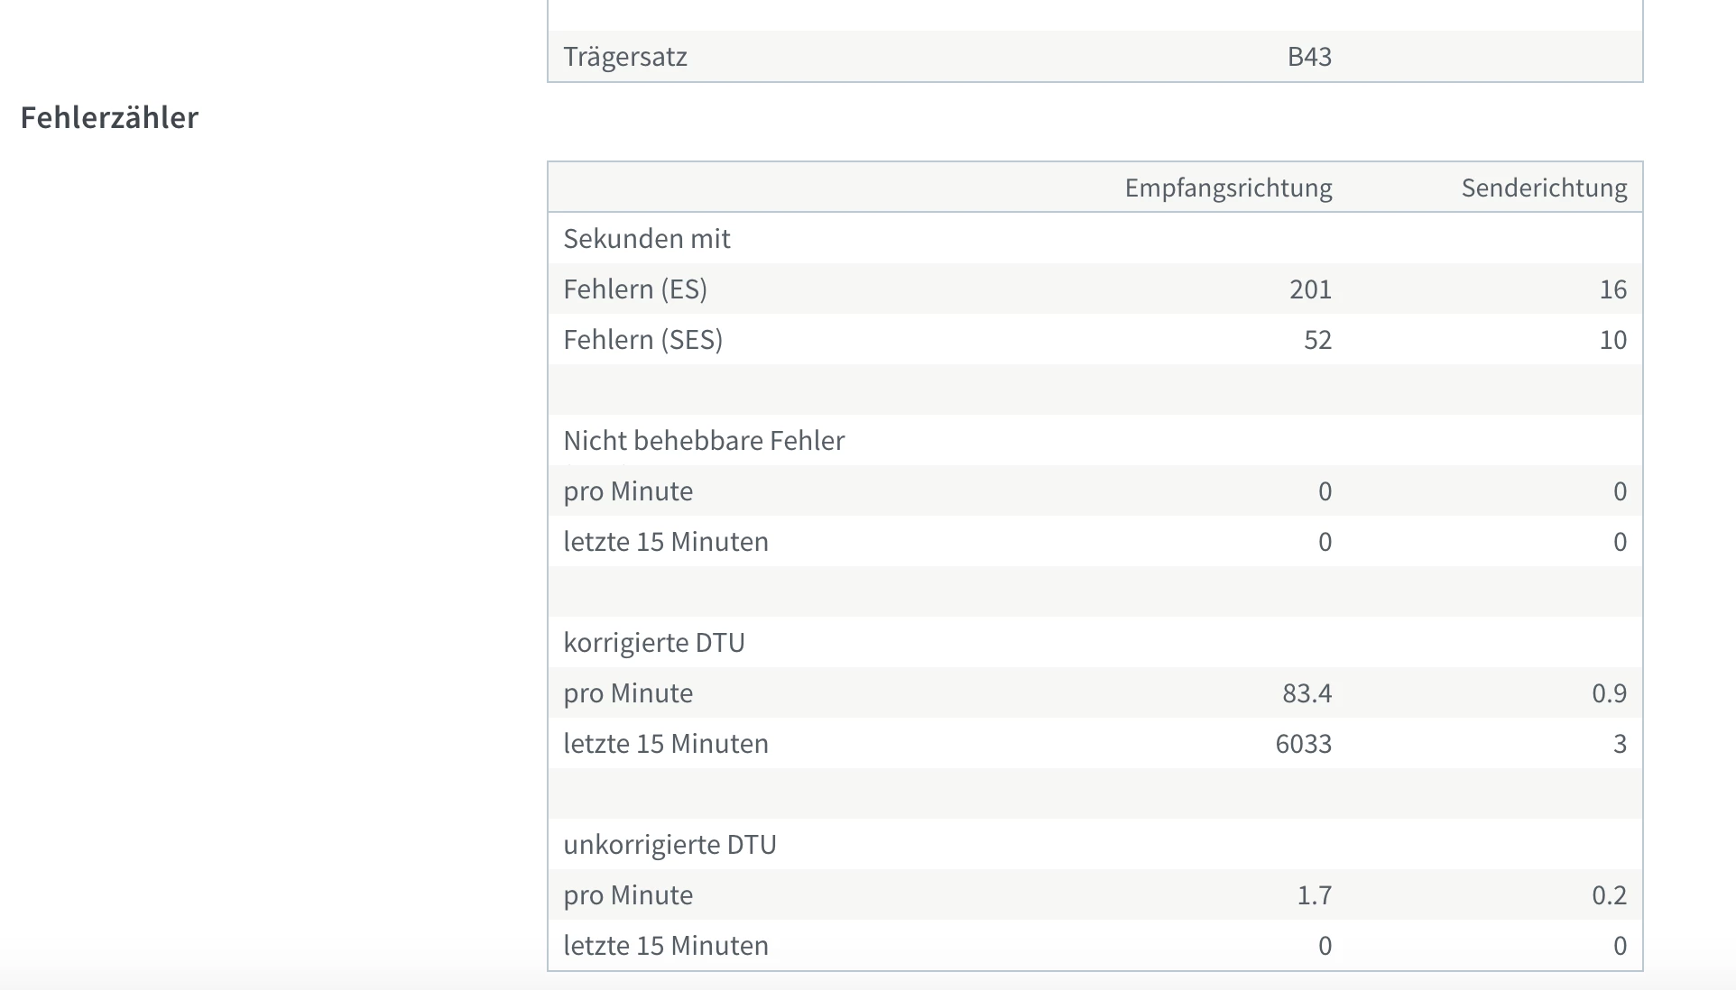Click the Fehlern (ES) row label
The image size is (1736, 990).
(635, 289)
